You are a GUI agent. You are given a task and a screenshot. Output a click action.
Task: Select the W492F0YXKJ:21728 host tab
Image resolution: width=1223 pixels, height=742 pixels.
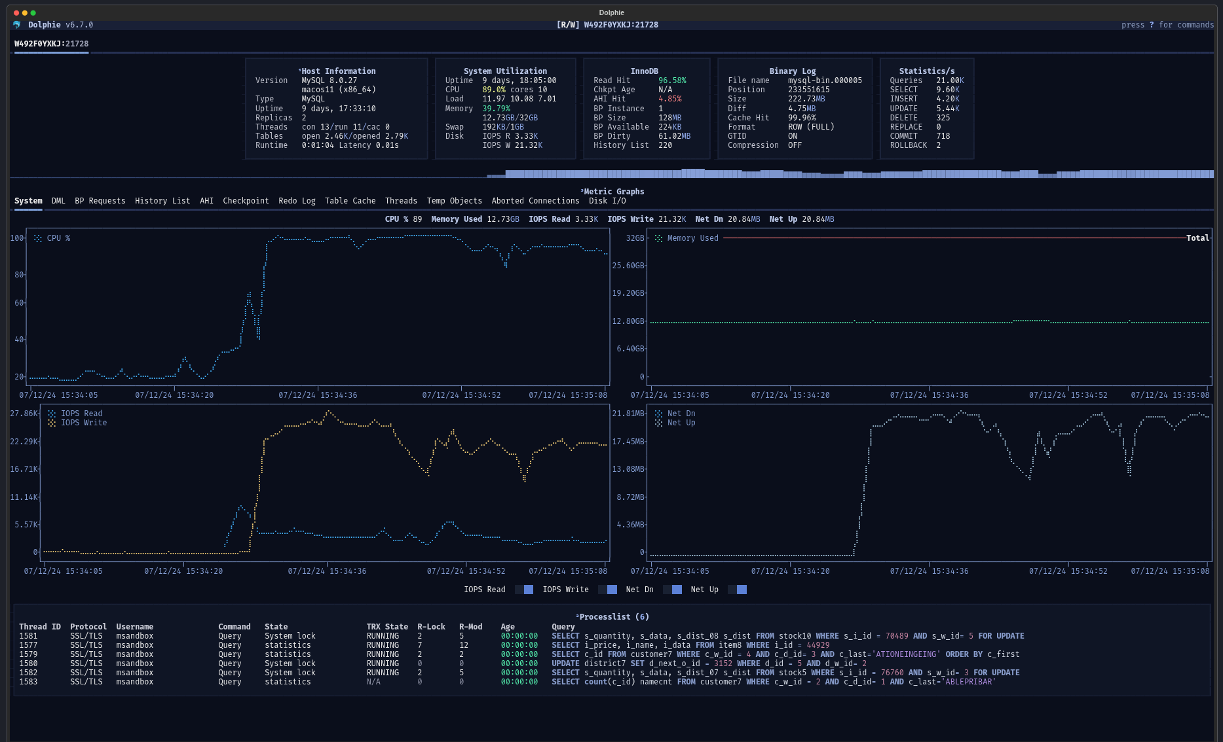51,44
